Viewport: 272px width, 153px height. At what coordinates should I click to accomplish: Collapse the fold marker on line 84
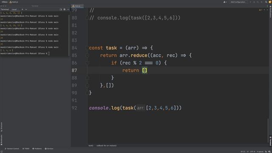click(87, 48)
